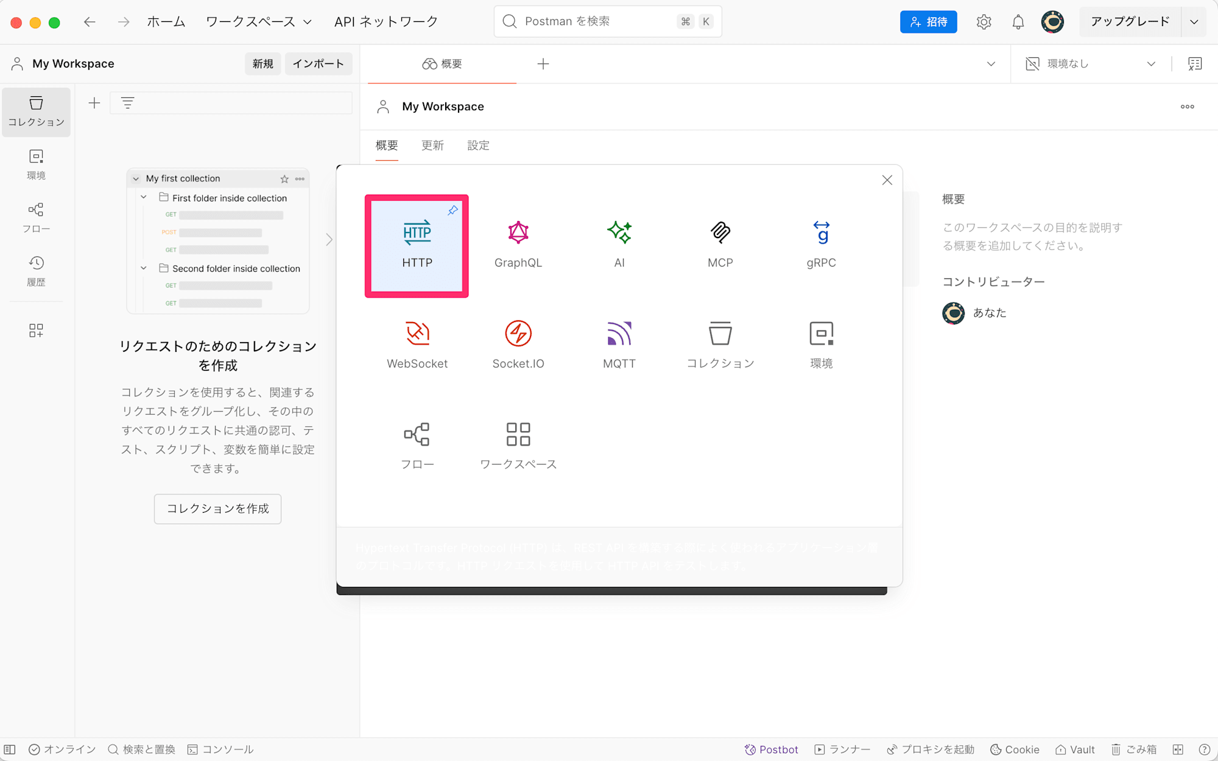Image resolution: width=1218 pixels, height=761 pixels.
Task: Collapse First folder inside collection
Action: tap(144, 197)
